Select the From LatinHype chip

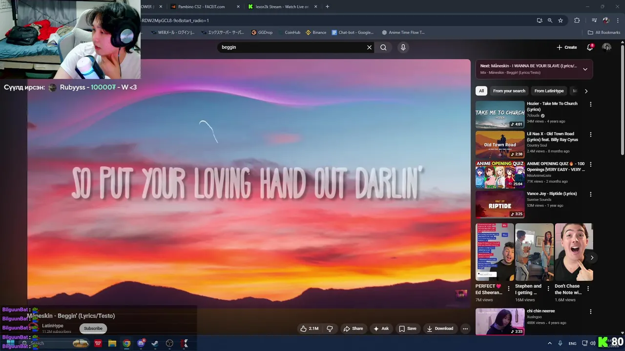(x=549, y=91)
